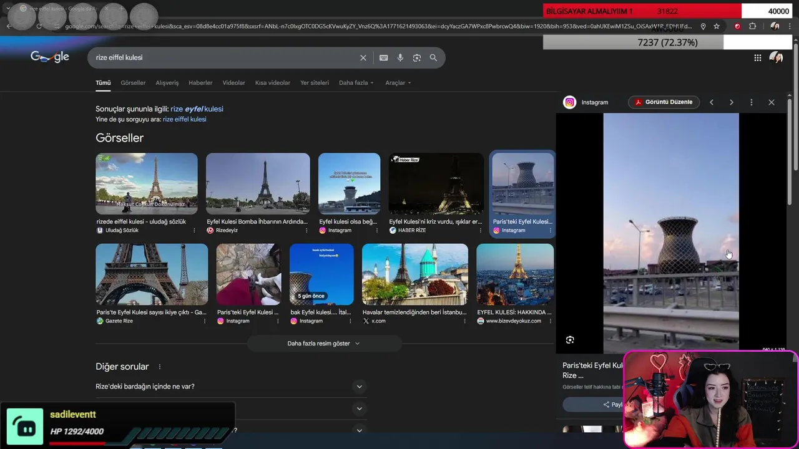799x449 pixels.
Task: Open the location permission icon in address bar
Action: (703, 26)
